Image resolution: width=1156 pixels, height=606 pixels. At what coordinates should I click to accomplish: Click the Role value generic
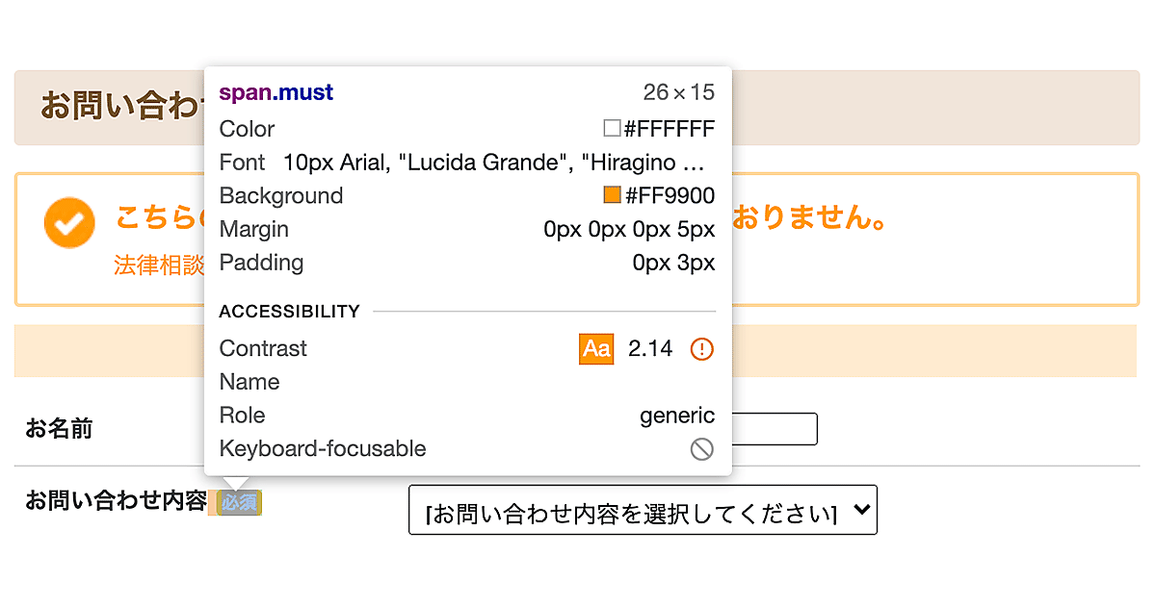(677, 416)
